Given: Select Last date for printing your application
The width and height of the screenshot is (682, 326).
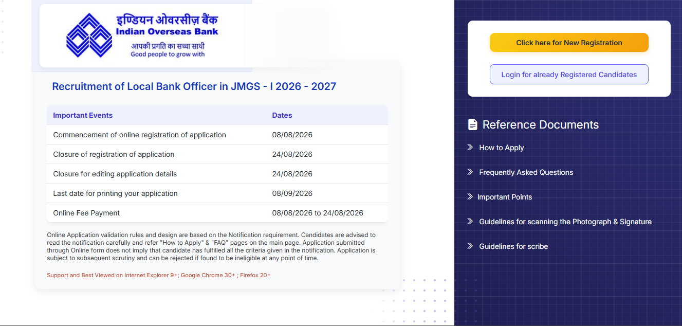Looking at the screenshot, I should (x=115, y=193).
